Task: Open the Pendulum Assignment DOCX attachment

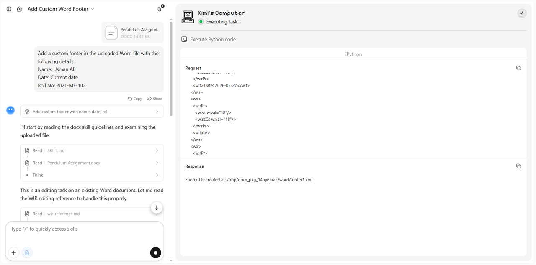Action: click(x=133, y=33)
